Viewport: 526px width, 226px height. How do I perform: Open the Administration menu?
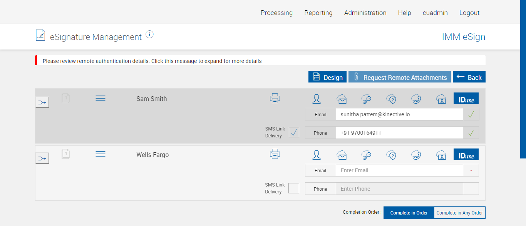365,13
